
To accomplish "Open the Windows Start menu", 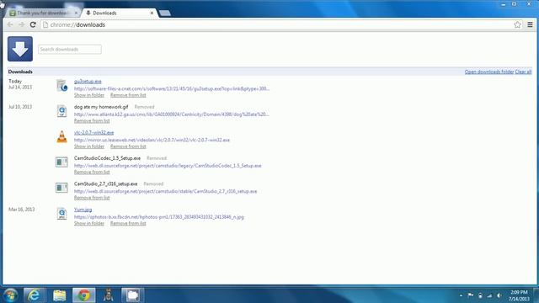I will [10, 295].
